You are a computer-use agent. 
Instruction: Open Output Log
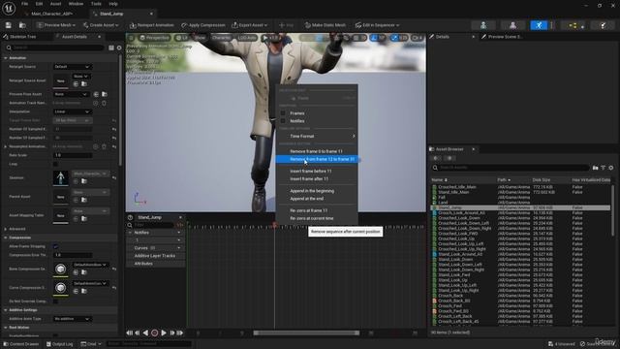point(60,344)
